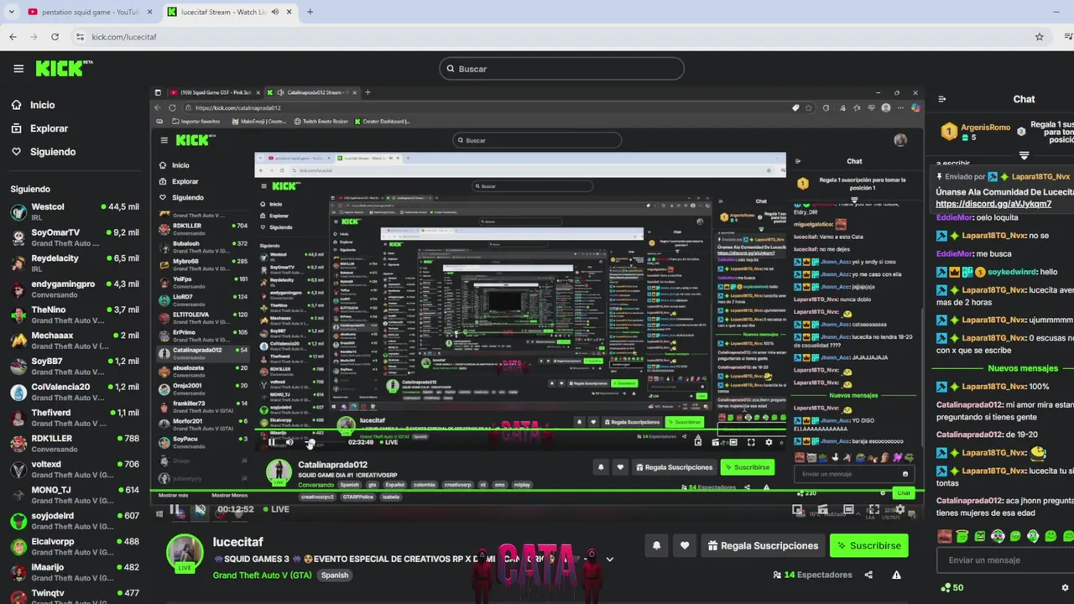Open the Explorar browse icon
1074x604 pixels.
pyautogui.click(x=16, y=128)
